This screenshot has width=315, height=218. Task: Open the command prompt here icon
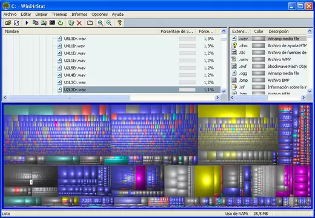52,22
